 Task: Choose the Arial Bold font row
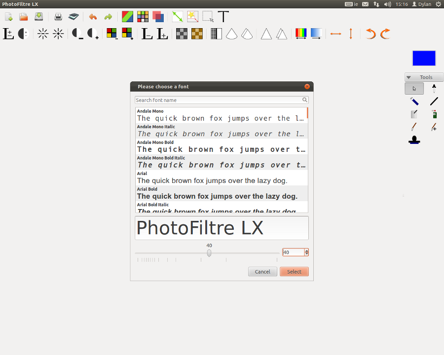[222, 193]
